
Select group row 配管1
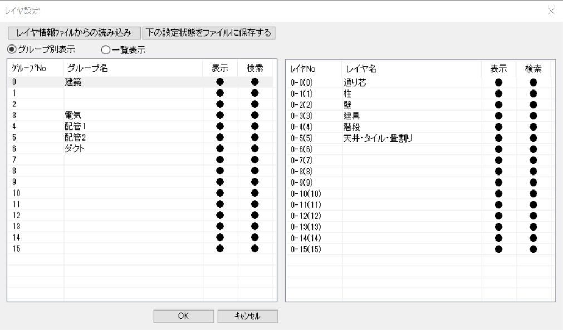click(x=140, y=126)
